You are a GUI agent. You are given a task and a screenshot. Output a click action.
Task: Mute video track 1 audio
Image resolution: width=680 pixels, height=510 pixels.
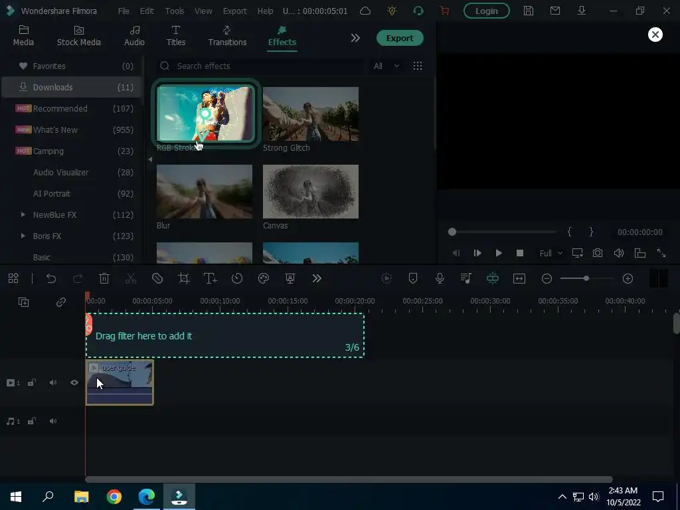point(53,382)
